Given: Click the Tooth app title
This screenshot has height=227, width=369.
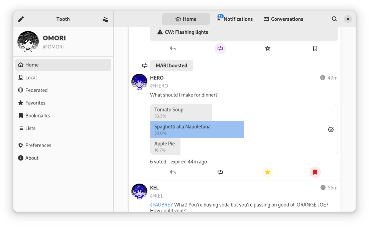Looking at the screenshot, I should coord(63,19).
